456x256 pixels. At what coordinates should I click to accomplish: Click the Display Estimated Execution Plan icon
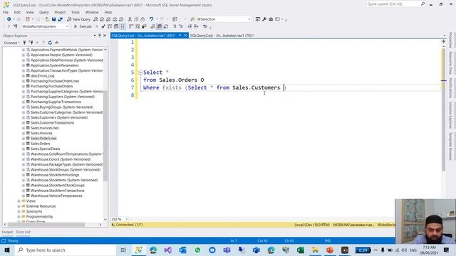click(110, 26)
